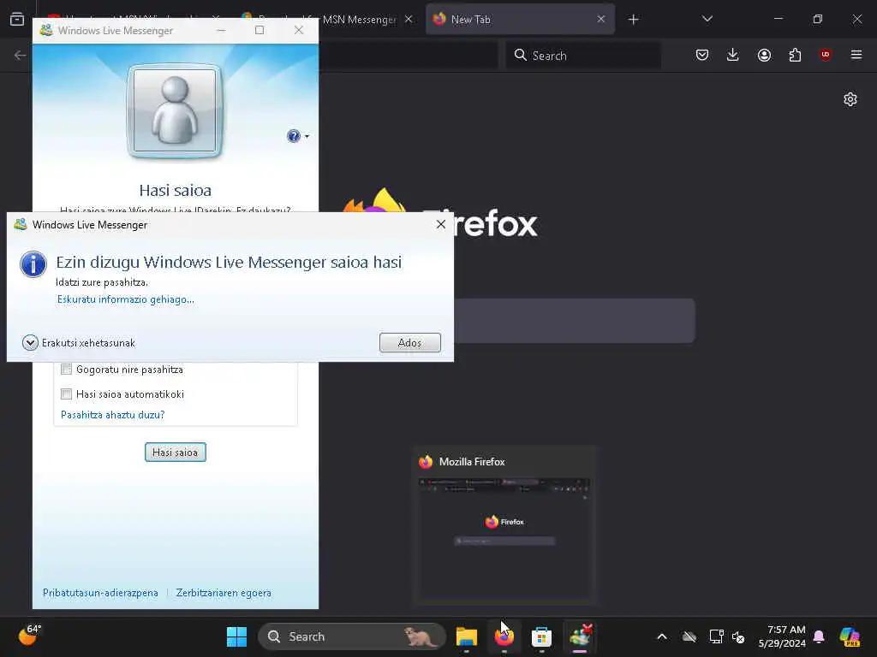
Task: Minimize the Windows Live Messenger window
Action: pos(221,30)
